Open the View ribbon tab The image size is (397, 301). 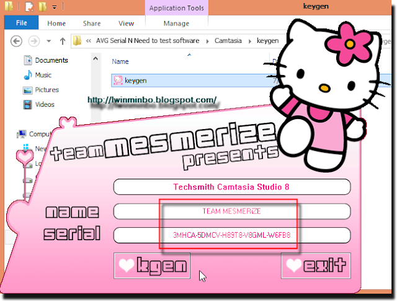126,24
